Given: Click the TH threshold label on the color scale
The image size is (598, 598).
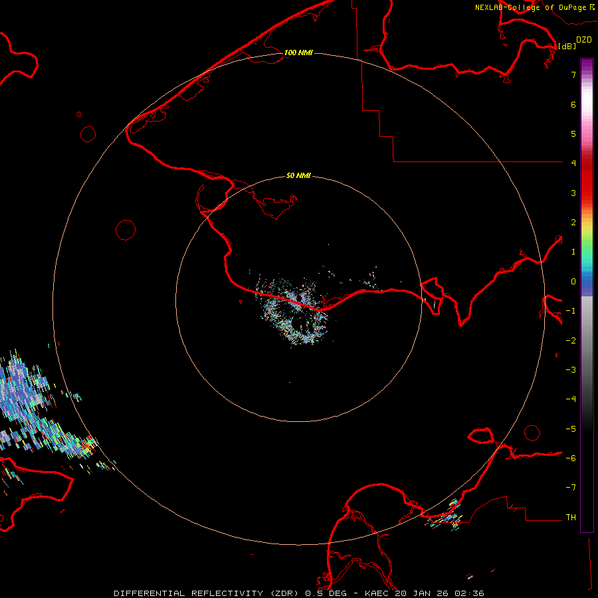Looking at the screenshot, I should [571, 517].
